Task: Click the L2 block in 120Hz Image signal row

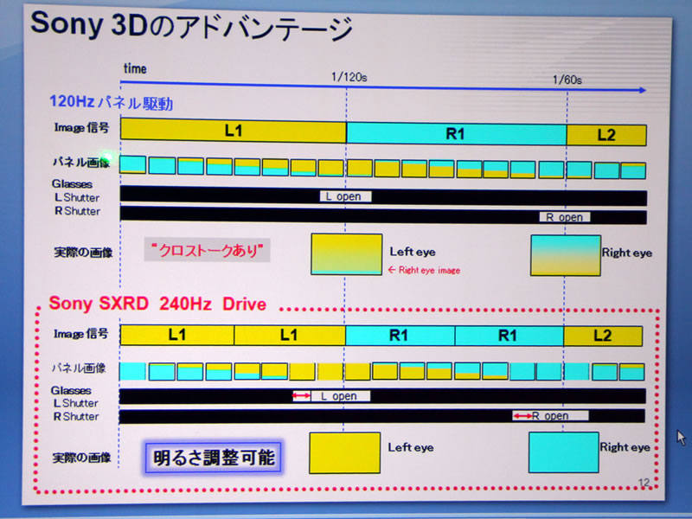Action: (606, 135)
